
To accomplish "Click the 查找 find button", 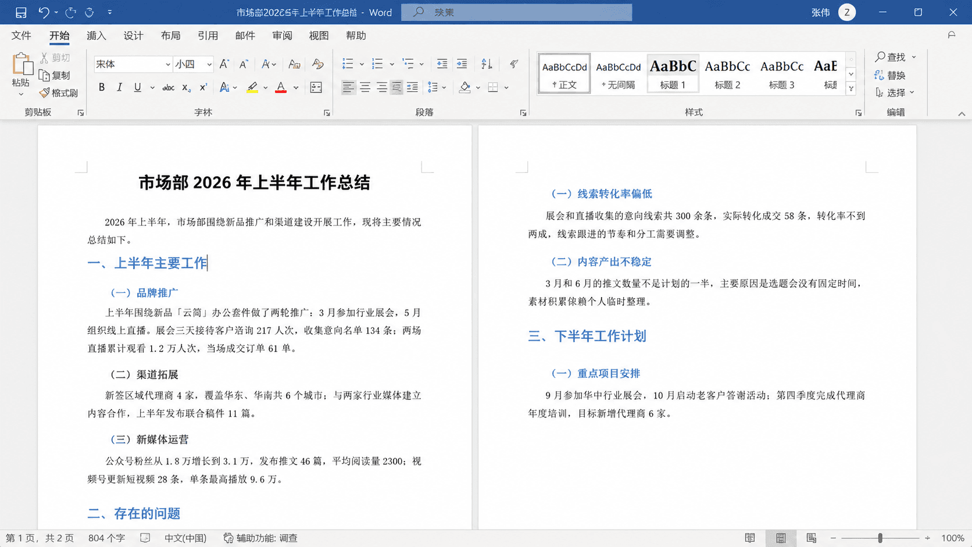I will pos(891,57).
